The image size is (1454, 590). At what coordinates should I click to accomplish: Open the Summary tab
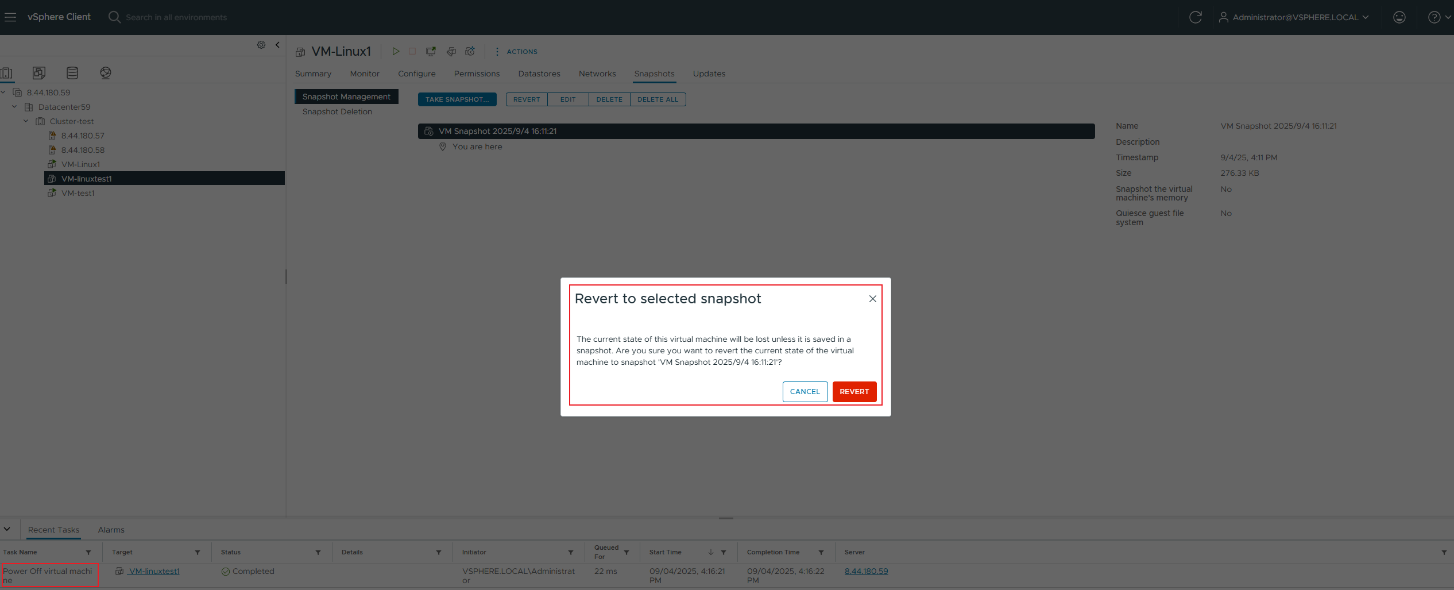pos(313,74)
